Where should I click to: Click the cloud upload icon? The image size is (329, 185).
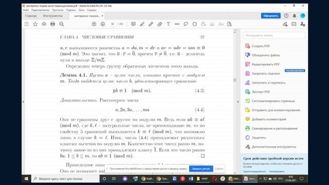coord(44,24)
